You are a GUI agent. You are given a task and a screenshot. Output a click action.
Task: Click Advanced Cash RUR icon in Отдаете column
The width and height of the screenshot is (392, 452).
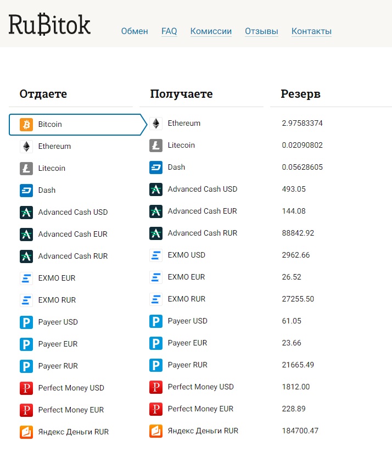26,256
